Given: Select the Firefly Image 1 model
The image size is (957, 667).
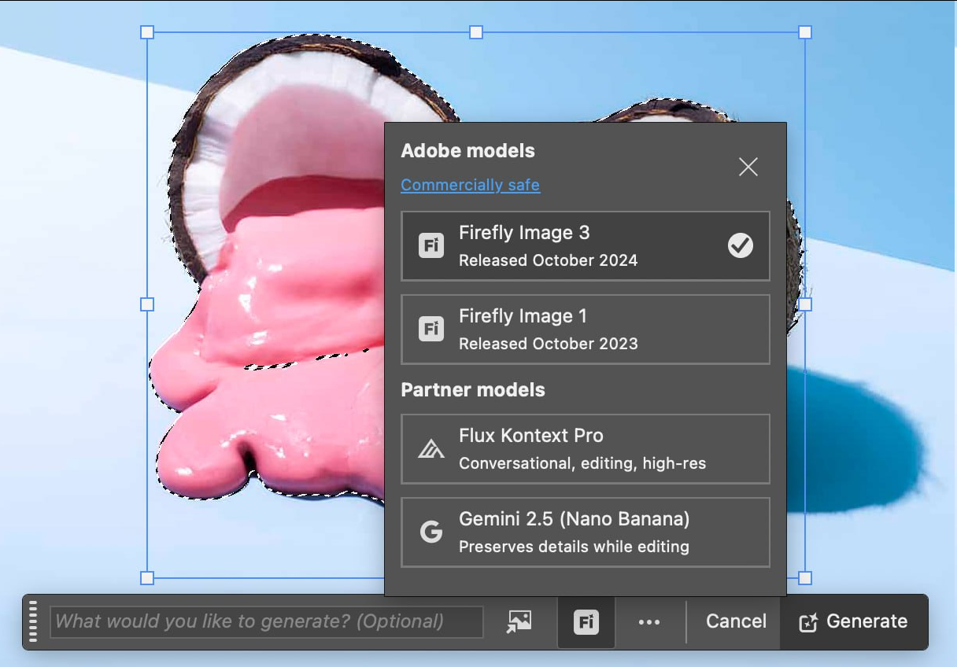Looking at the screenshot, I should [586, 330].
